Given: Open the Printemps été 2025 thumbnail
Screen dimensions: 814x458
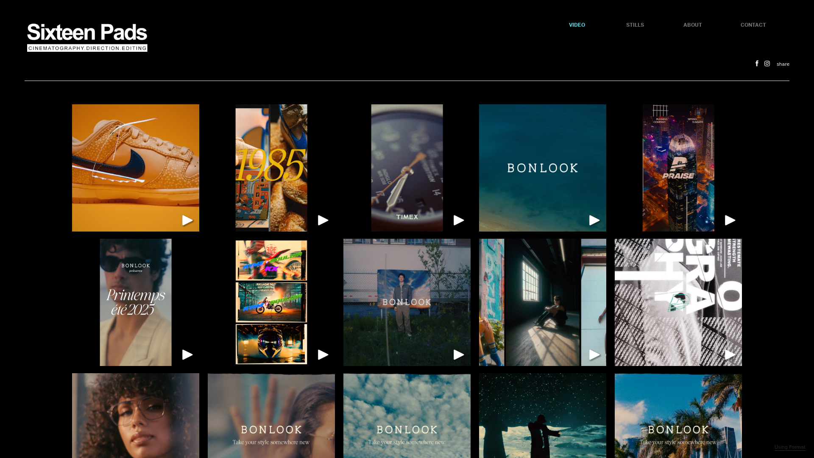Looking at the screenshot, I should coord(136,302).
